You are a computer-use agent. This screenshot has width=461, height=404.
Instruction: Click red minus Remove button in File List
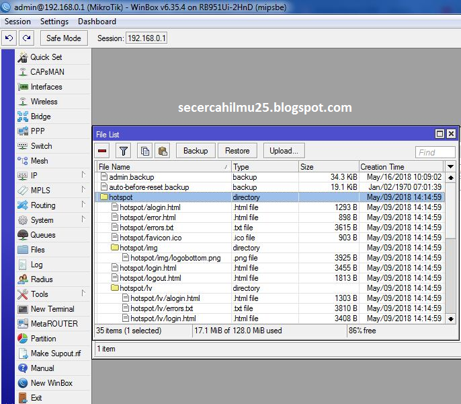[102, 151]
